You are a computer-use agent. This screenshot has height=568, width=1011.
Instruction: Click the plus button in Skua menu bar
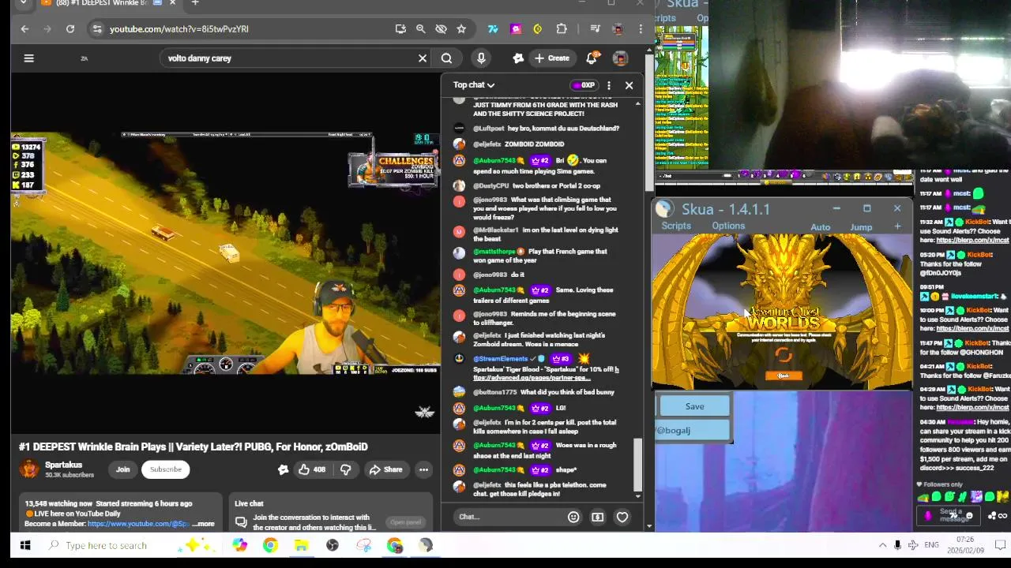tap(897, 227)
